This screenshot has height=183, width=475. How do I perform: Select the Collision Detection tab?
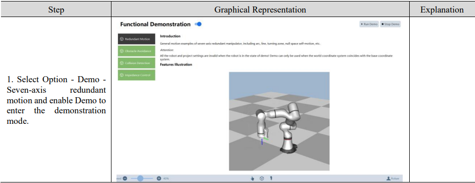[136, 63]
